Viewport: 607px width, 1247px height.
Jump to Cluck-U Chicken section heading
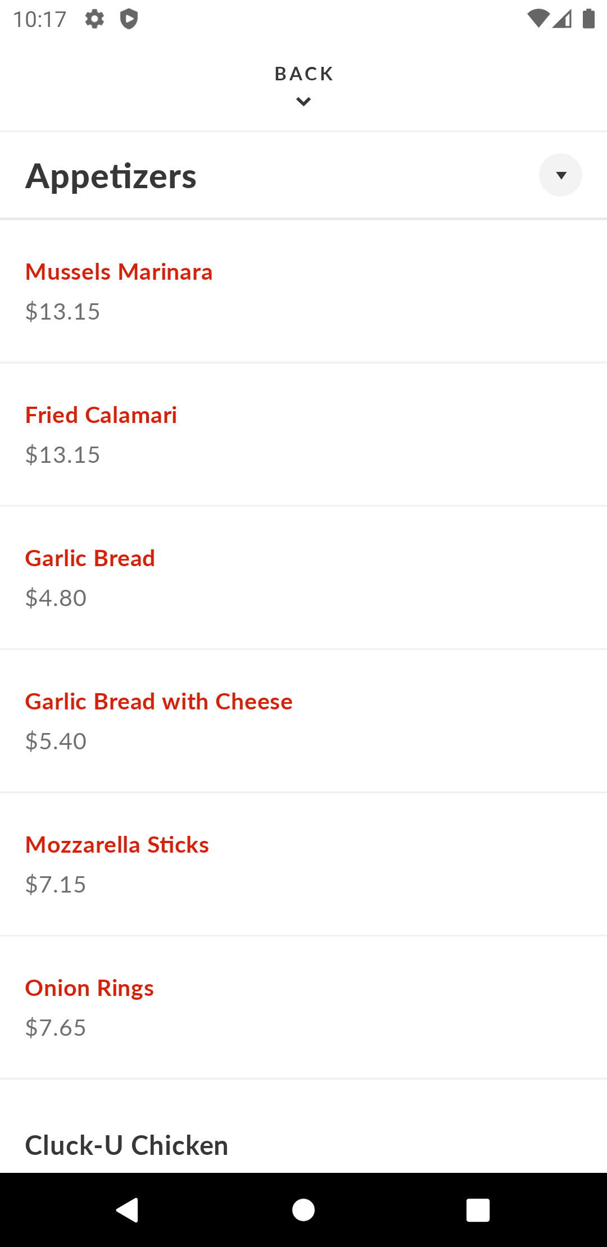[126, 1145]
